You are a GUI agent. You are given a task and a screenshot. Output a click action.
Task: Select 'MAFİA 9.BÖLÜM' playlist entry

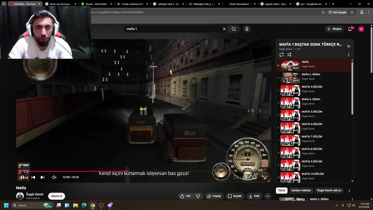click(314, 165)
